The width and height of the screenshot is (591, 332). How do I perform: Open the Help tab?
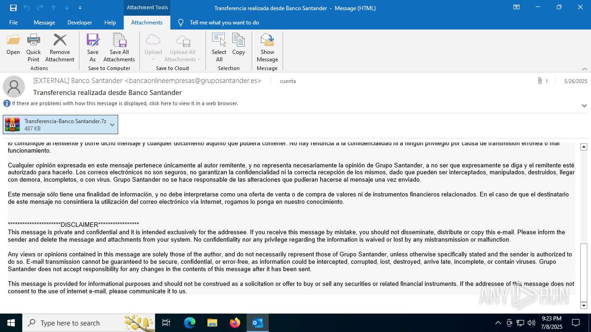[x=110, y=23]
